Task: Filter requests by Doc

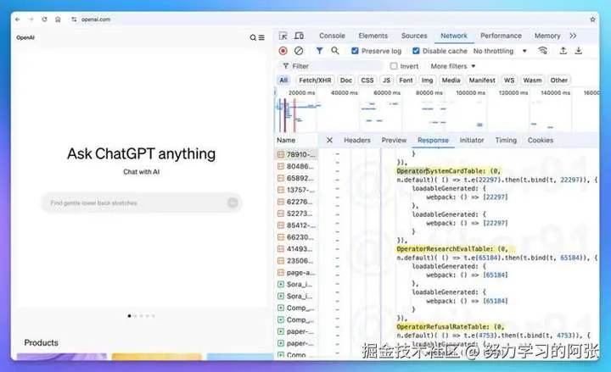Action: [x=346, y=81]
